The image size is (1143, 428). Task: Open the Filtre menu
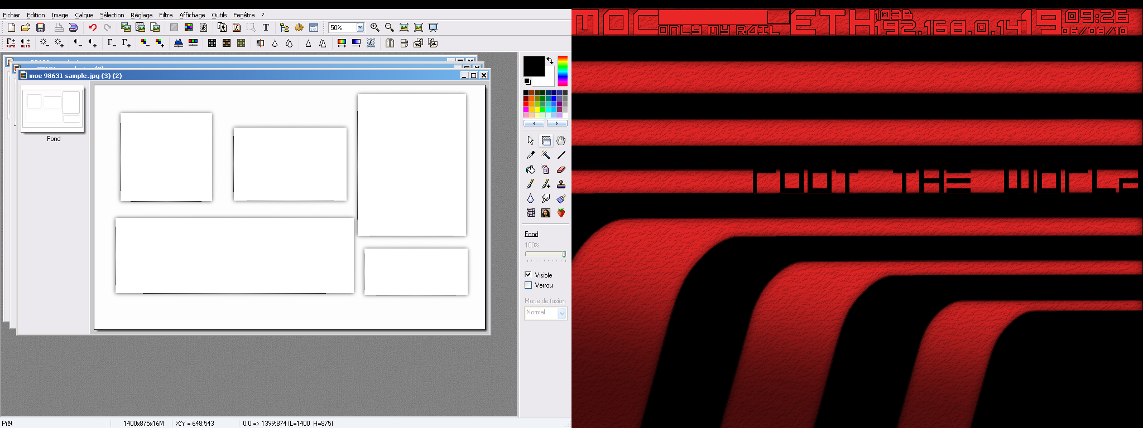[x=166, y=15]
